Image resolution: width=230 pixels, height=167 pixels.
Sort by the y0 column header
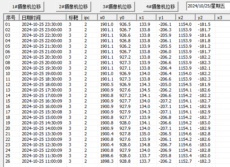(x=127, y=18)
